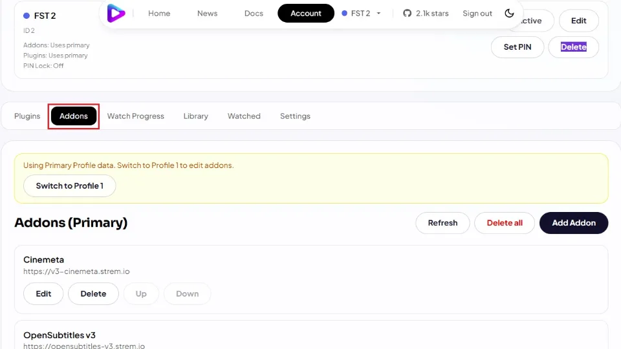
Task: Click Delete all addons button
Action: coord(505,223)
